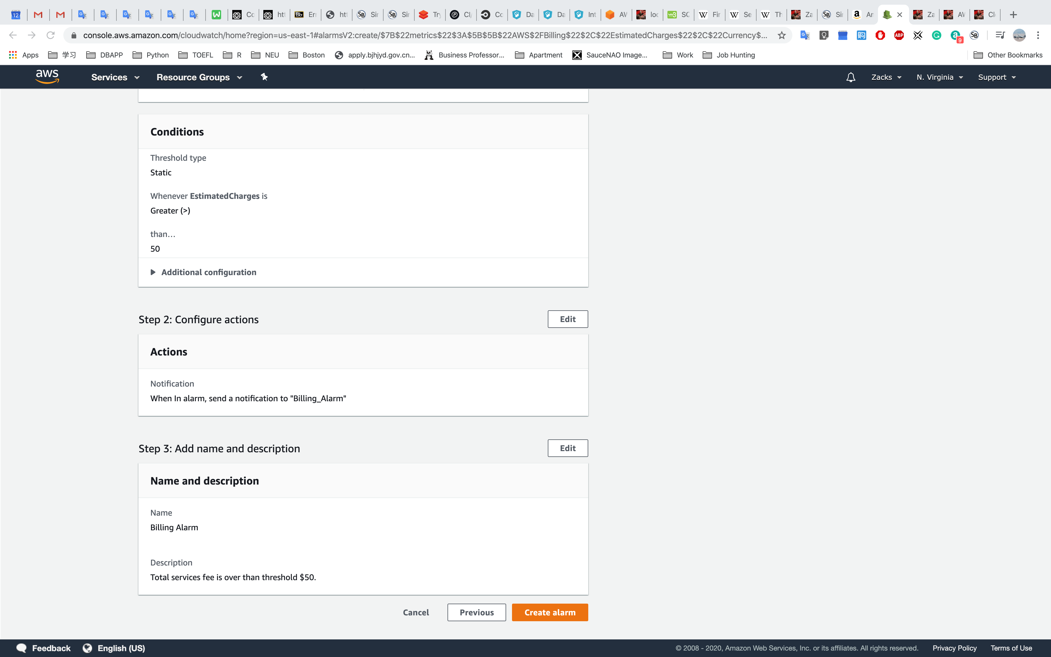Go back with the Previous button
The image size is (1051, 657).
coord(477,612)
